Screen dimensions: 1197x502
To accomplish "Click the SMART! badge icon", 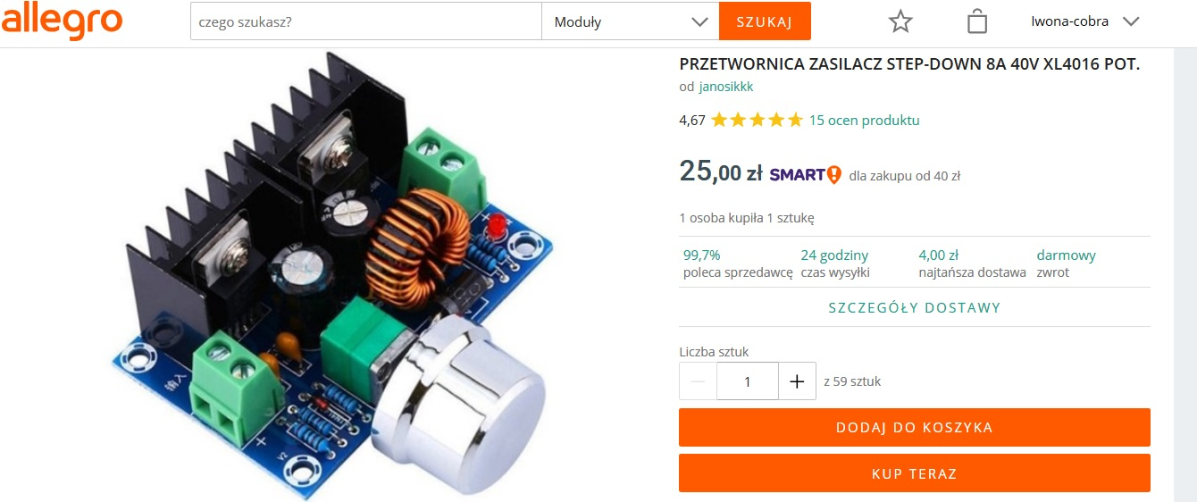I will (x=805, y=174).
